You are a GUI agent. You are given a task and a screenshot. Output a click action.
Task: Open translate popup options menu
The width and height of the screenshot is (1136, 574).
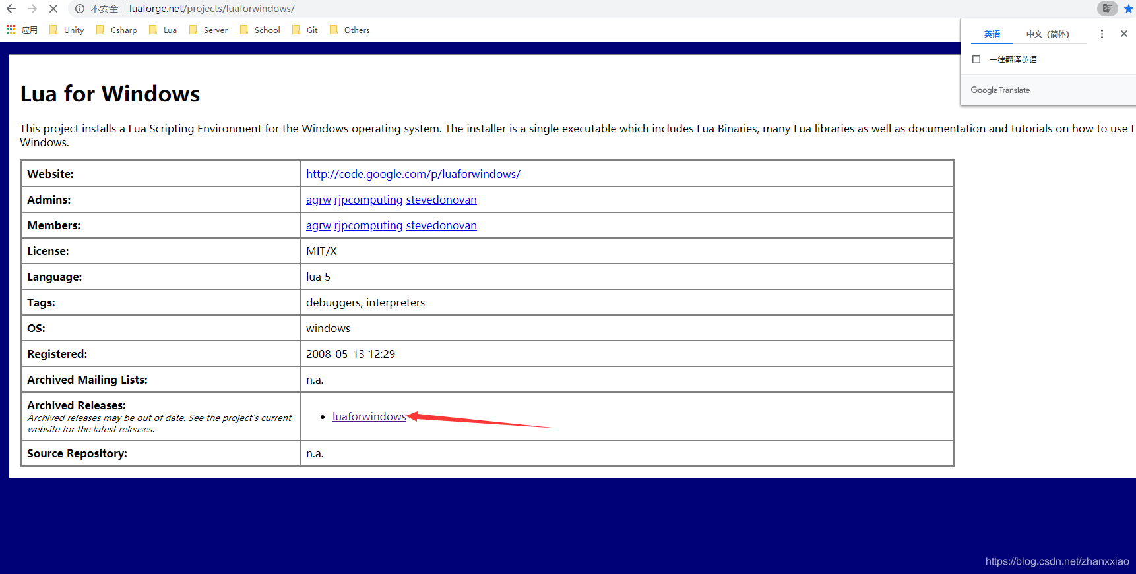click(x=1102, y=34)
